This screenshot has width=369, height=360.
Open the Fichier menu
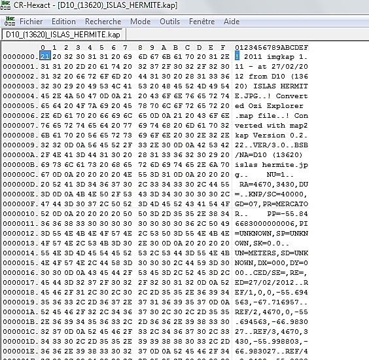(x=31, y=22)
